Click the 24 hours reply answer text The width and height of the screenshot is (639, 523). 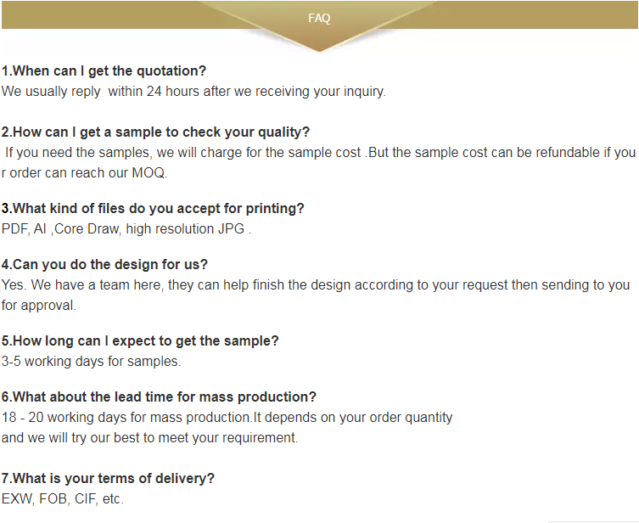[x=193, y=92]
